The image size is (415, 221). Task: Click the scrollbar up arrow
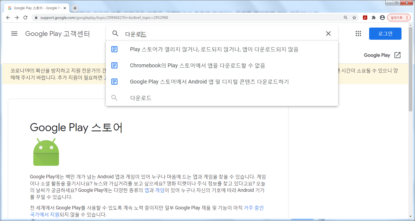pyautogui.click(x=410, y=25)
